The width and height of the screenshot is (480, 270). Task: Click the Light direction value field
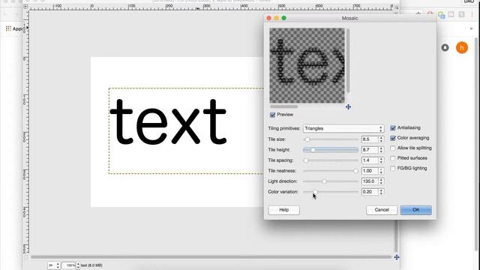point(370,181)
